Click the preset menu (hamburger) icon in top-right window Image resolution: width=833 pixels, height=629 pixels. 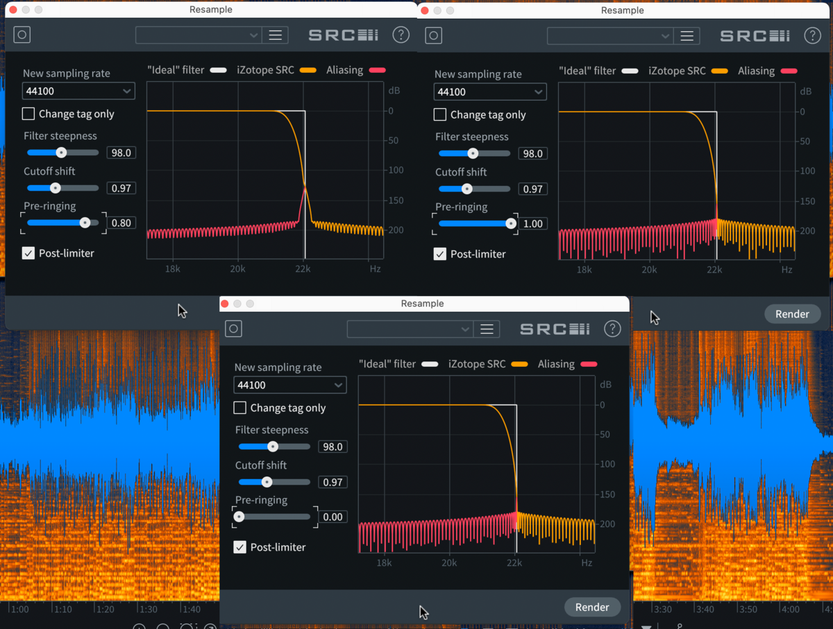[x=687, y=36]
